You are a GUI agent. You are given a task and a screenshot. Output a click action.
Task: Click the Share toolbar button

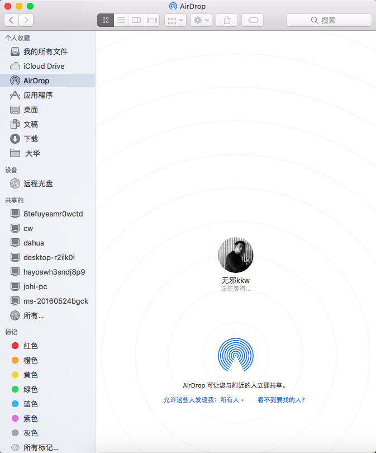[227, 20]
